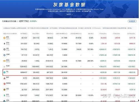Click LTC holding amount 154.73万
Viewport: 139px width, 102px height.
[x=24, y=49]
